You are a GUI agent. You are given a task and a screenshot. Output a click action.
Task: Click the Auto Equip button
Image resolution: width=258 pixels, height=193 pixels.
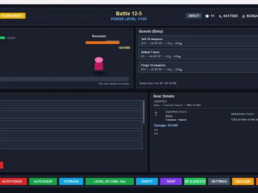coord(43,181)
